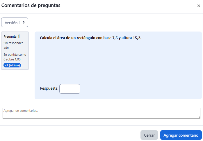The image size is (203, 141).
Task: Close the Comentarios de preguntas dialog
Action: [x=199, y=6]
